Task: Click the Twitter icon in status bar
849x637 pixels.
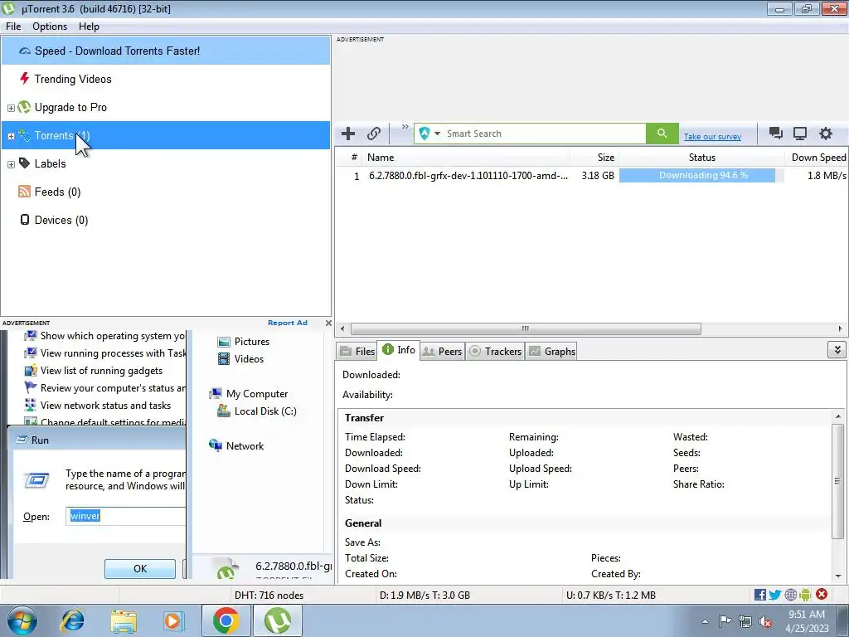Action: (x=775, y=595)
